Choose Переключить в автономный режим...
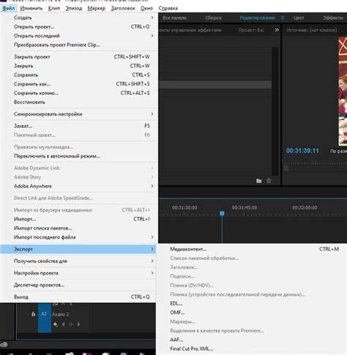This screenshot has height=355, width=347. 78,156
